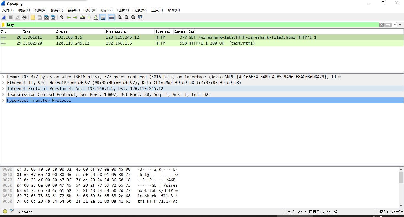Click the zoom in magnifier icon
The height and width of the screenshot is (217, 404).
120,17
